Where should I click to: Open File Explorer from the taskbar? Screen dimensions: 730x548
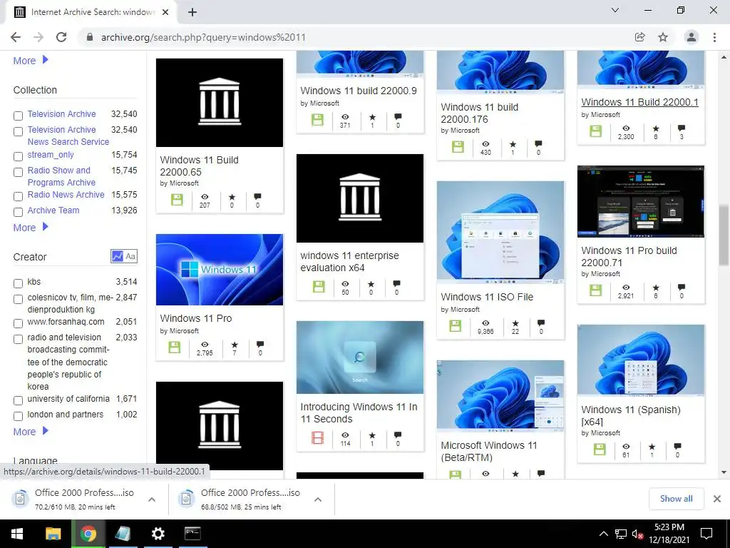coord(53,534)
